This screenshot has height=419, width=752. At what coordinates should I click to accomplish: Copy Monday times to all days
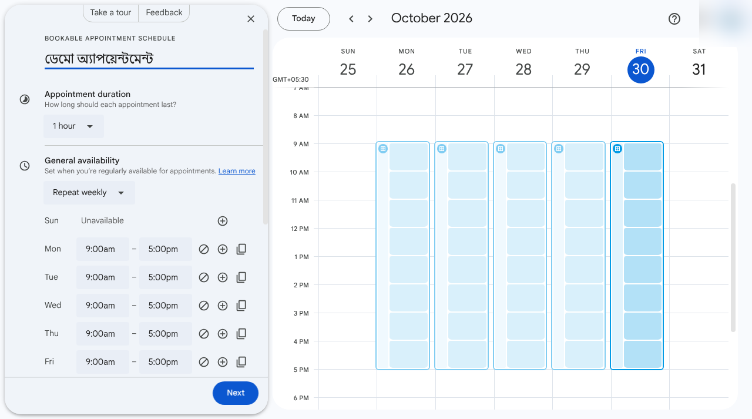pyautogui.click(x=241, y=249)
